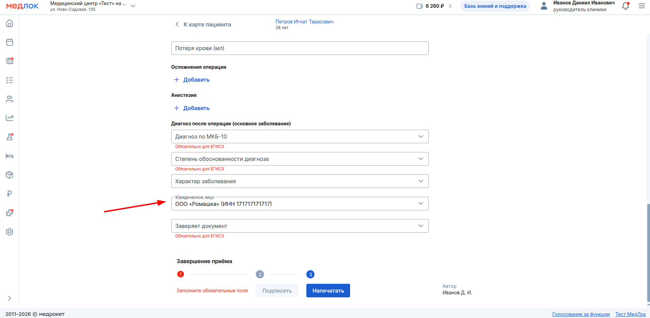Open the calendar schedule icon
This screenshot has height=318, width=650.
pos(9,42)
